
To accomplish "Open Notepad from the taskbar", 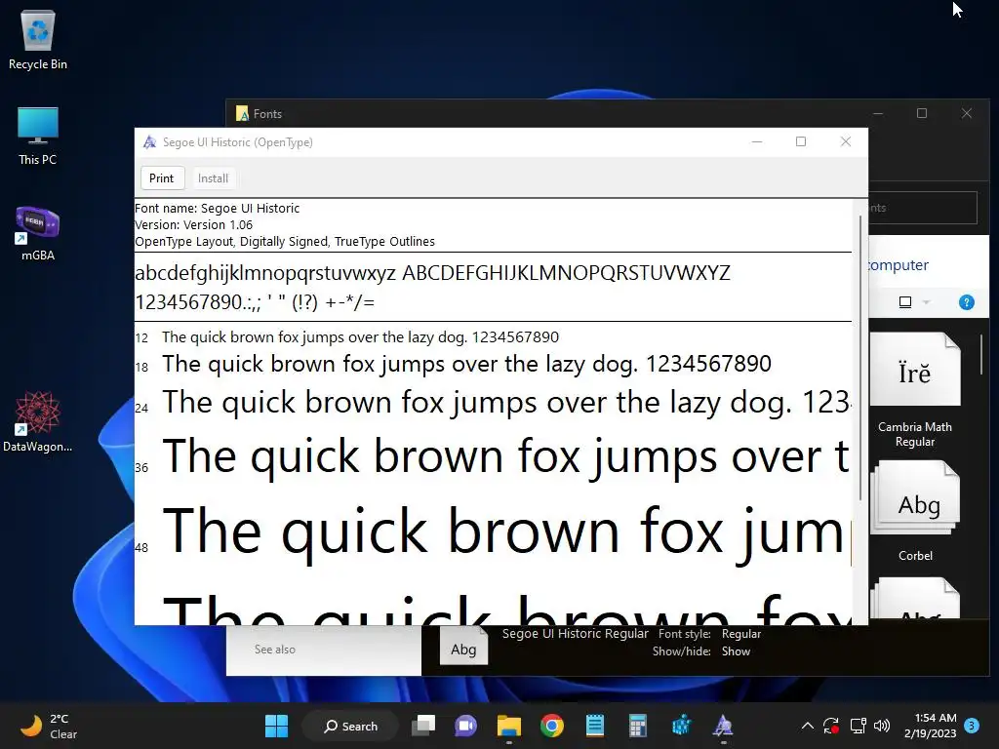I will [594, 726].
